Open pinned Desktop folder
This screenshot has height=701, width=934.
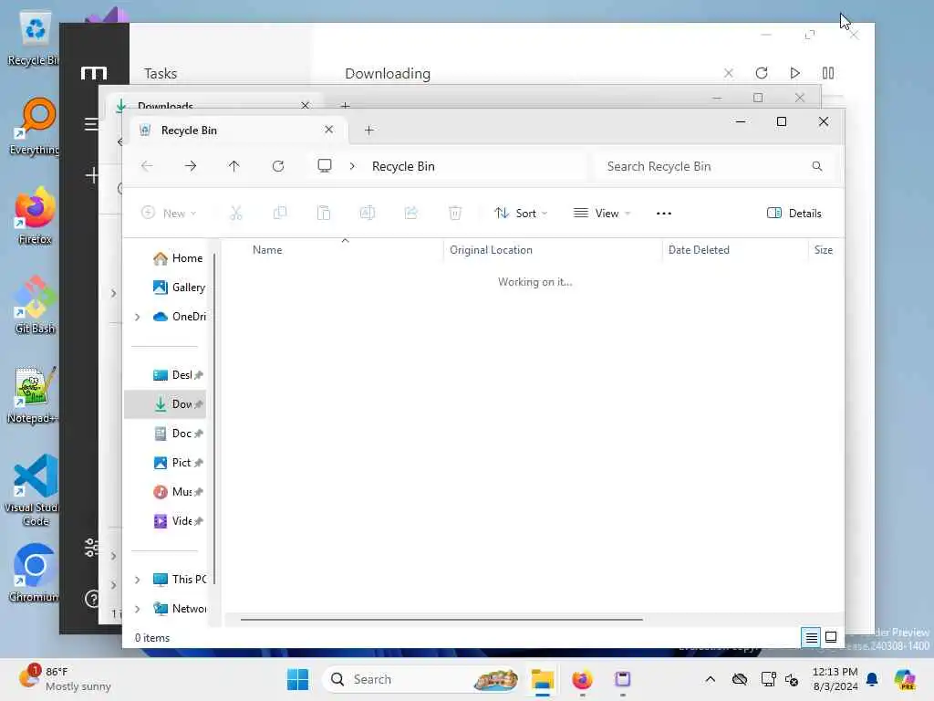(x=178, y=375)
